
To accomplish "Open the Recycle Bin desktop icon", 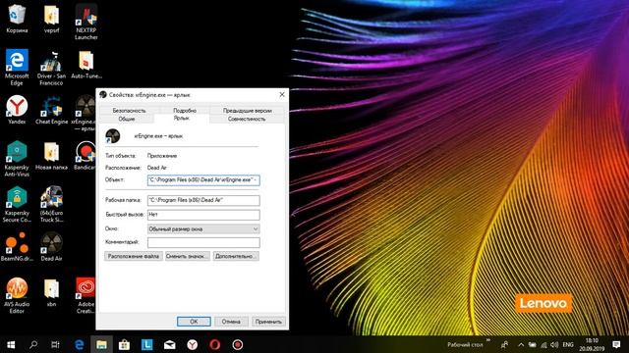I will pyautogui.click(x=17, y=19).
